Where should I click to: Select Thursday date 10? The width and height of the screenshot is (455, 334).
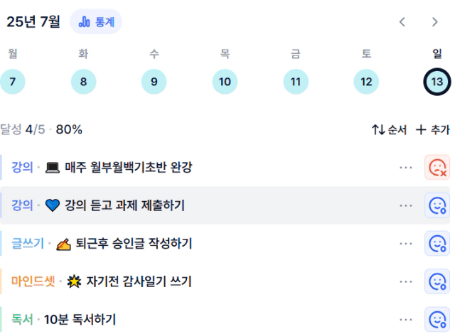click(x=225, y=82)
